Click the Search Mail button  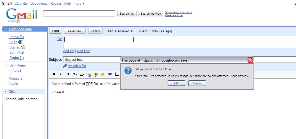pos(127,14)
